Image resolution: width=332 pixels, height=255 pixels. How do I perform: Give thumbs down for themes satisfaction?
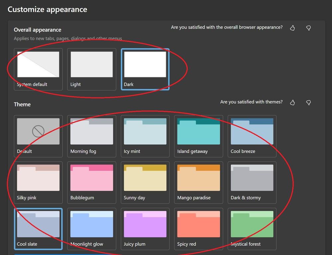(308, 102)
